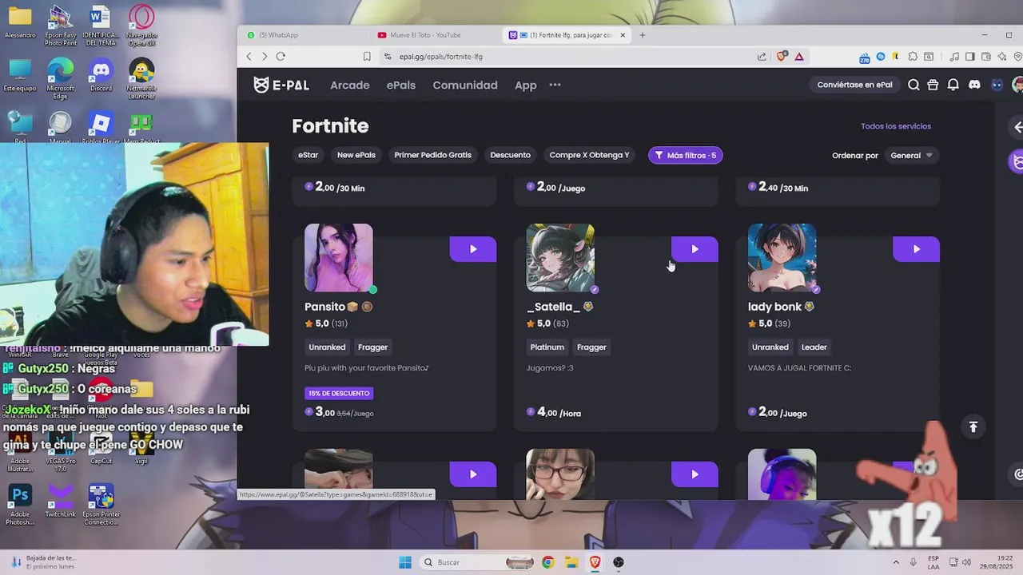Open Pansito's avatar picture
The image size is (1023, 575).
339,258
